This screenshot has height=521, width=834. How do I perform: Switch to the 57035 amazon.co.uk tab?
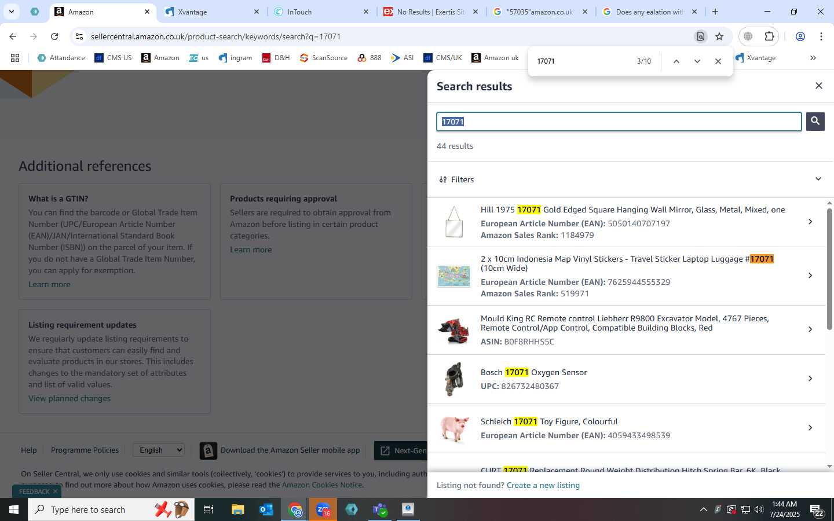click(540, 12)
